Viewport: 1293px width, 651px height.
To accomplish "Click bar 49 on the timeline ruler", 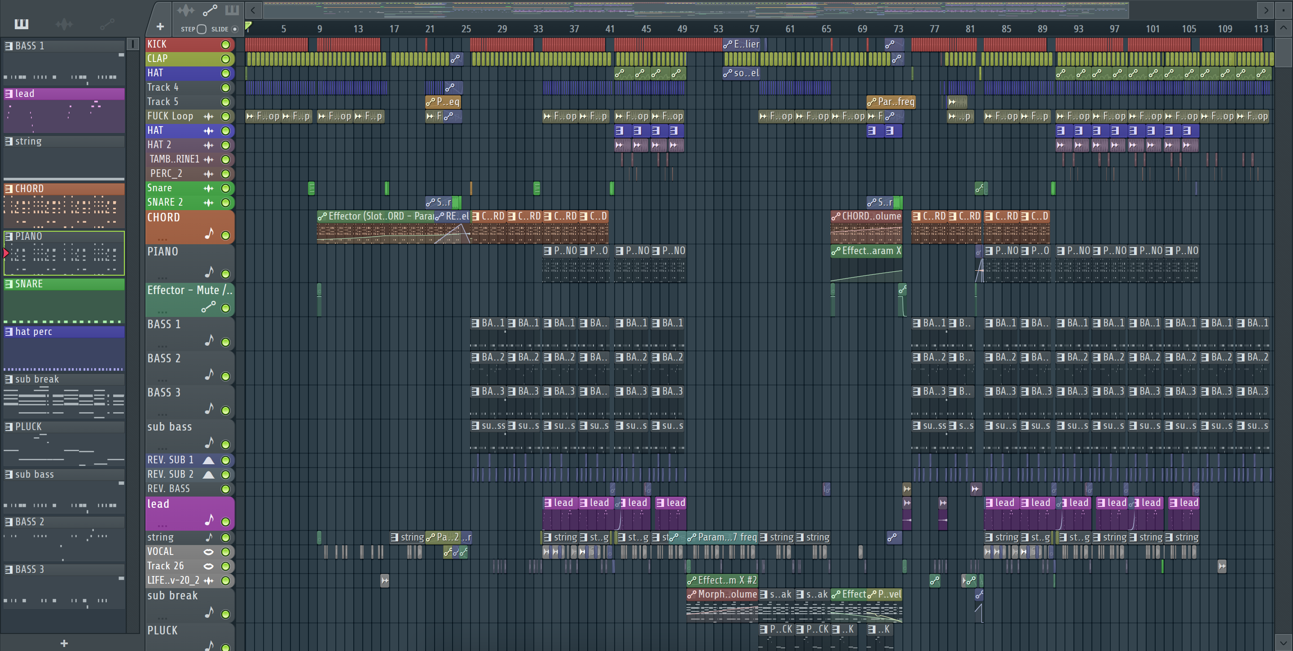I will pos(682,29).
